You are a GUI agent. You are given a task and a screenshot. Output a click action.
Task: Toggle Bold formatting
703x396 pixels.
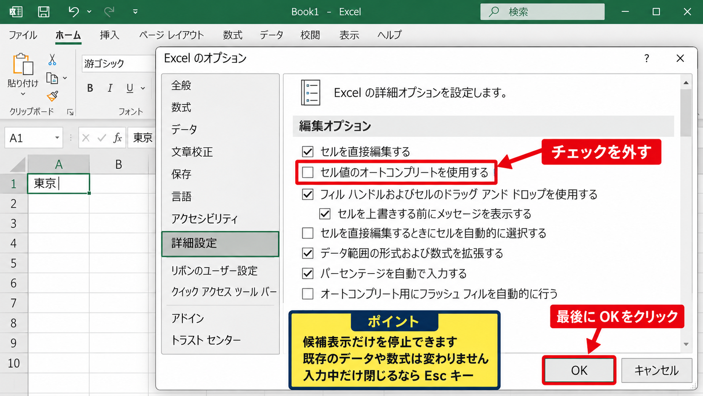click(90, 88)
